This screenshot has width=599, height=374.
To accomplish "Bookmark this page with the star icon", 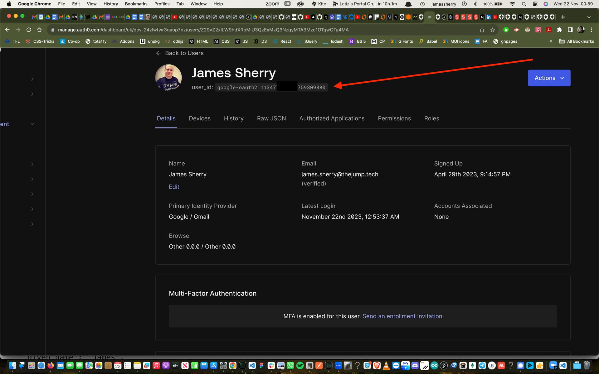I will pyautogui.click(x=493, y=30).
